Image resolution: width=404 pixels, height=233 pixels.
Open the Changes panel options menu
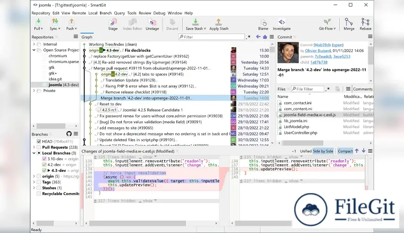370,151
